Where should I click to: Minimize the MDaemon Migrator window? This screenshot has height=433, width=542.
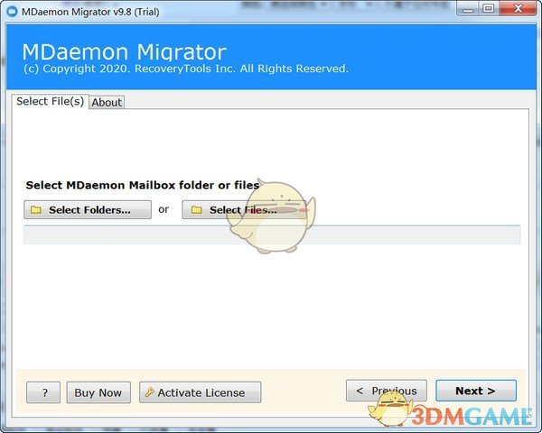468,9
